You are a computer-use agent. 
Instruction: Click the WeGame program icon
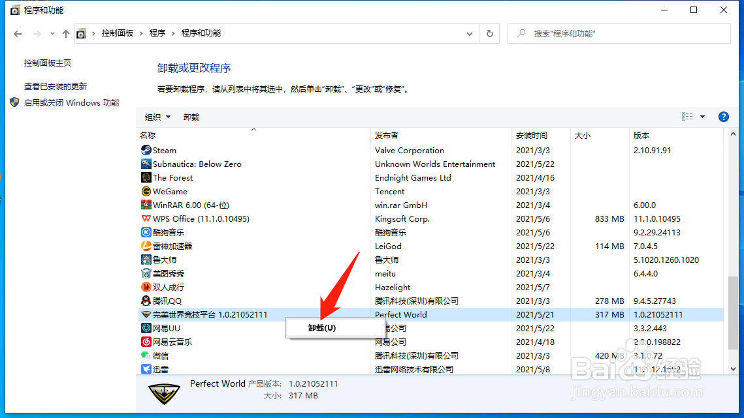(x=145, y=191)
